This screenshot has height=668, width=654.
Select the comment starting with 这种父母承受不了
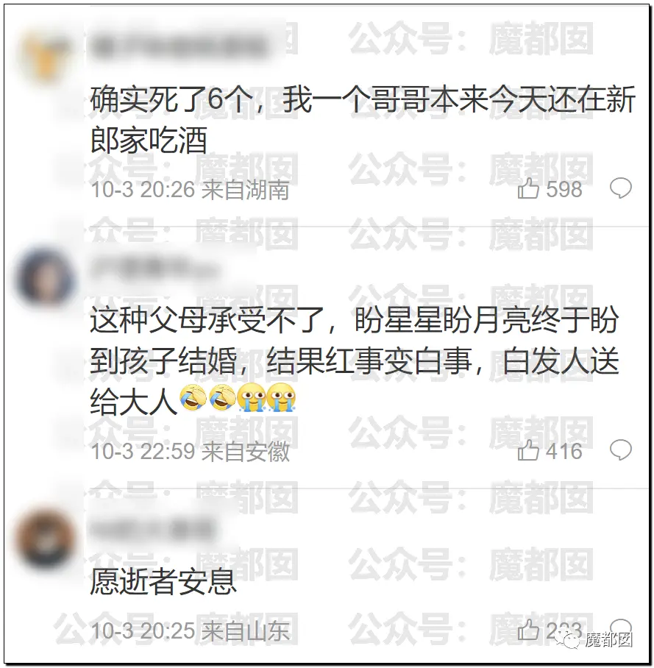tap(355, 360)
